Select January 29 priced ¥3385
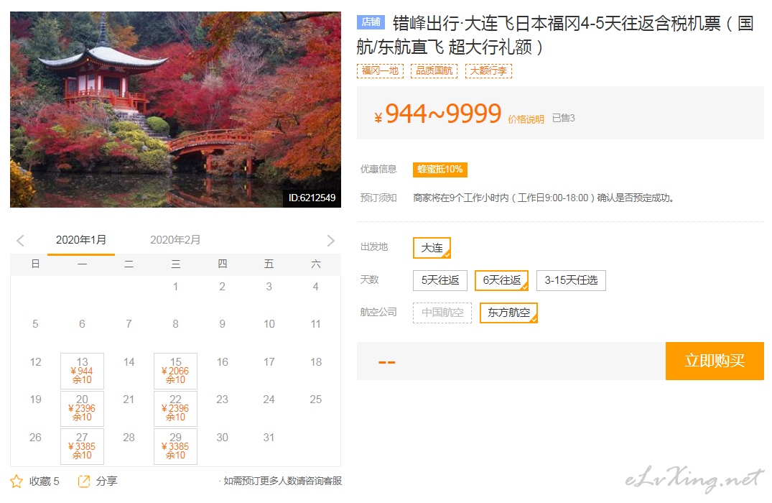 (175, 446)
